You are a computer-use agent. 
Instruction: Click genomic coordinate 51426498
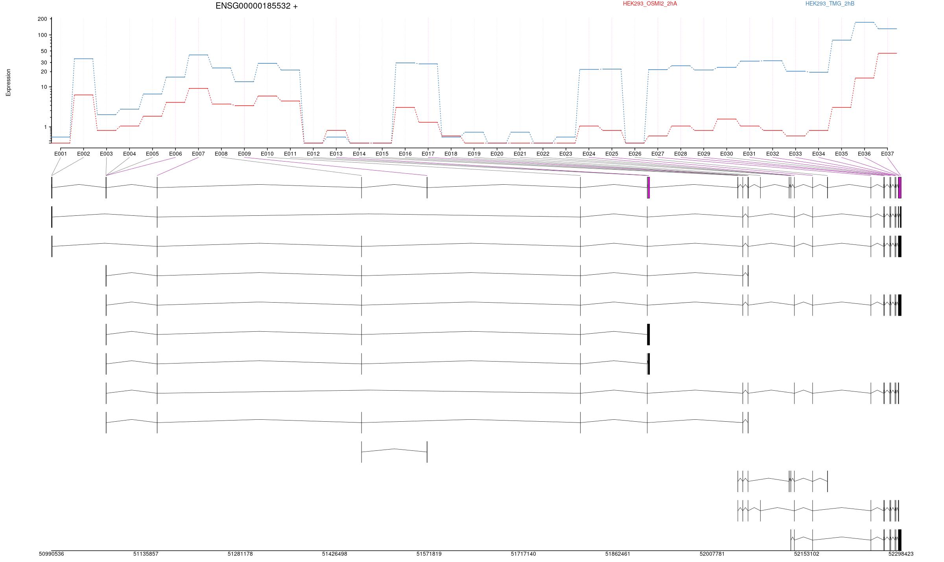pyautogui.click(x=335, y=554)
